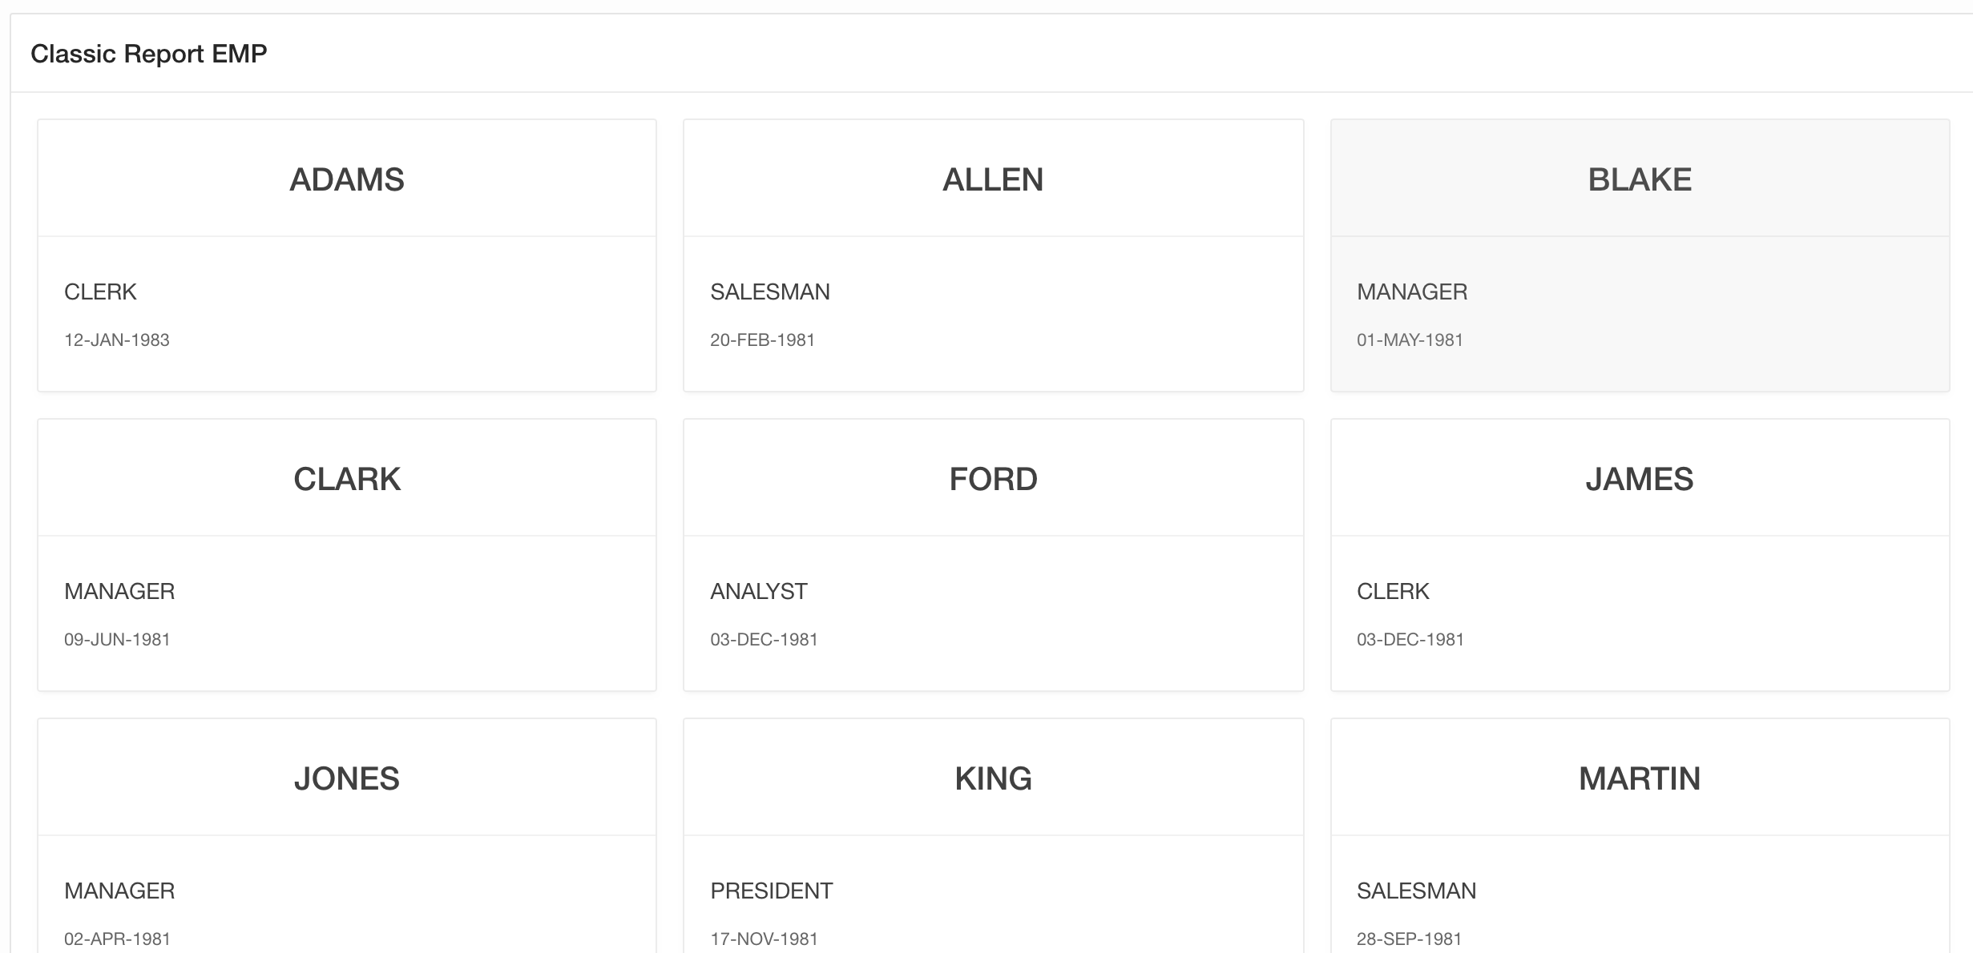The height and width of the screenshot is (953, 1973).
Task: Click the MARTIN card title
Action: [x=1640, y=778]
